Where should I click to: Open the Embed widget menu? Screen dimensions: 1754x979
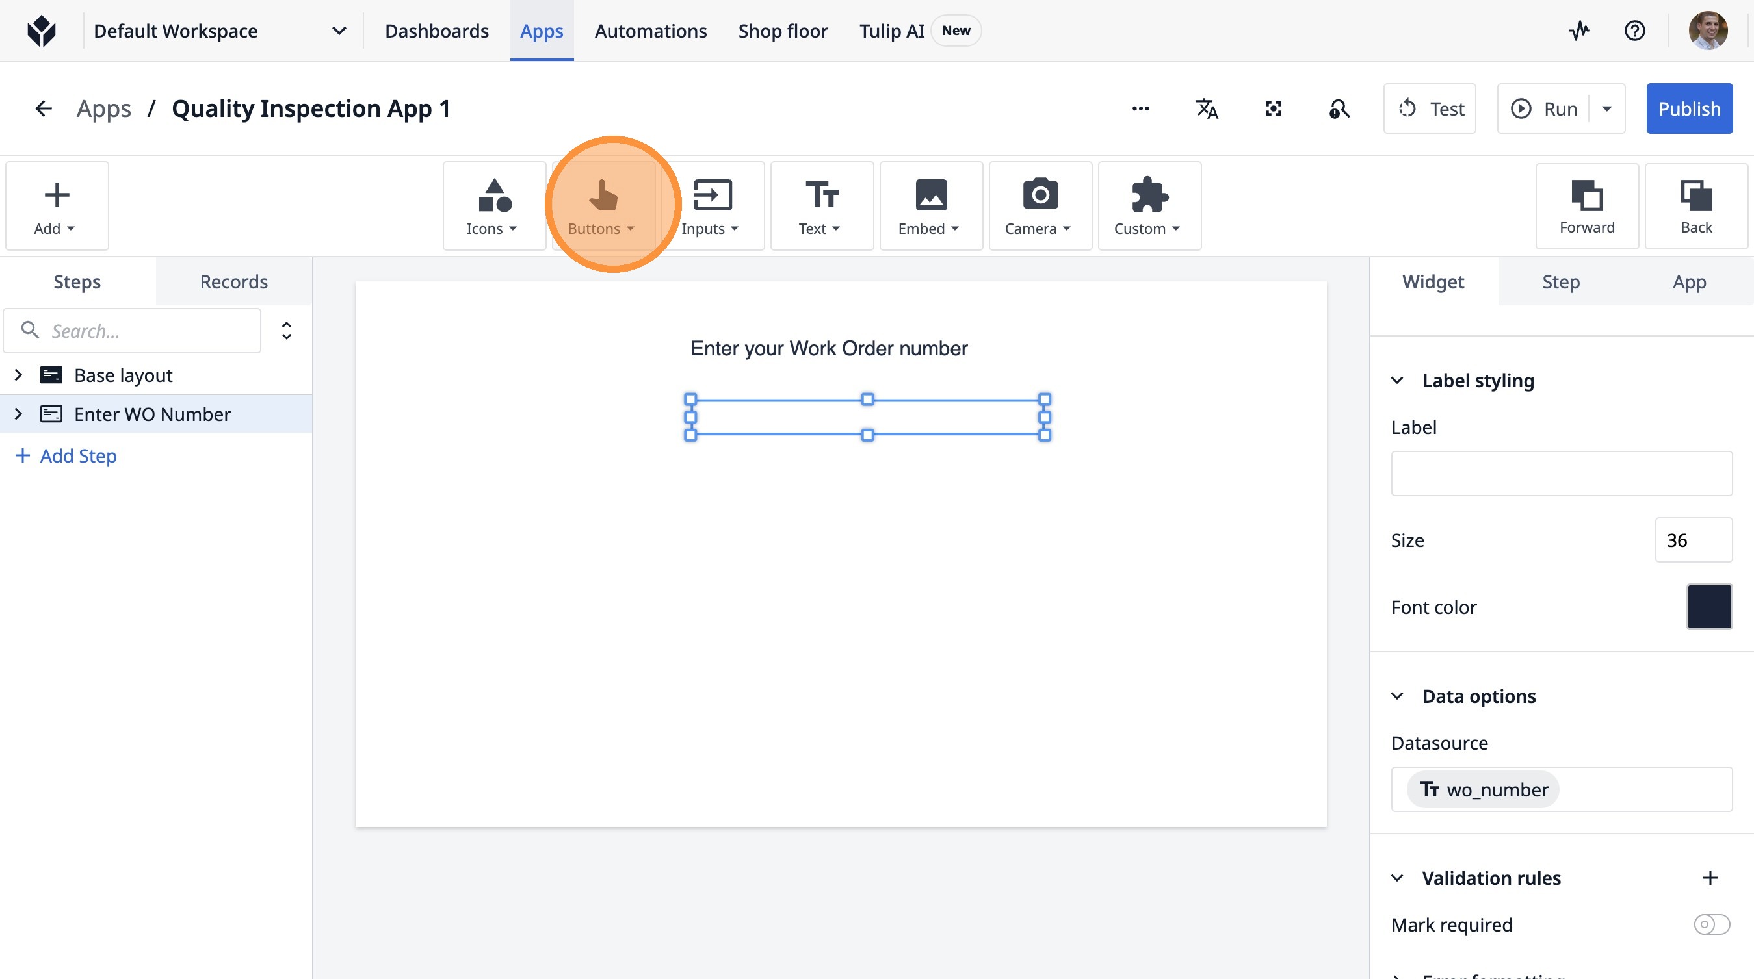pos(930,206)
